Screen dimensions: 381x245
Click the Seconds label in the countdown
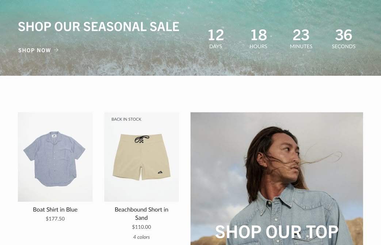point(344,46)
